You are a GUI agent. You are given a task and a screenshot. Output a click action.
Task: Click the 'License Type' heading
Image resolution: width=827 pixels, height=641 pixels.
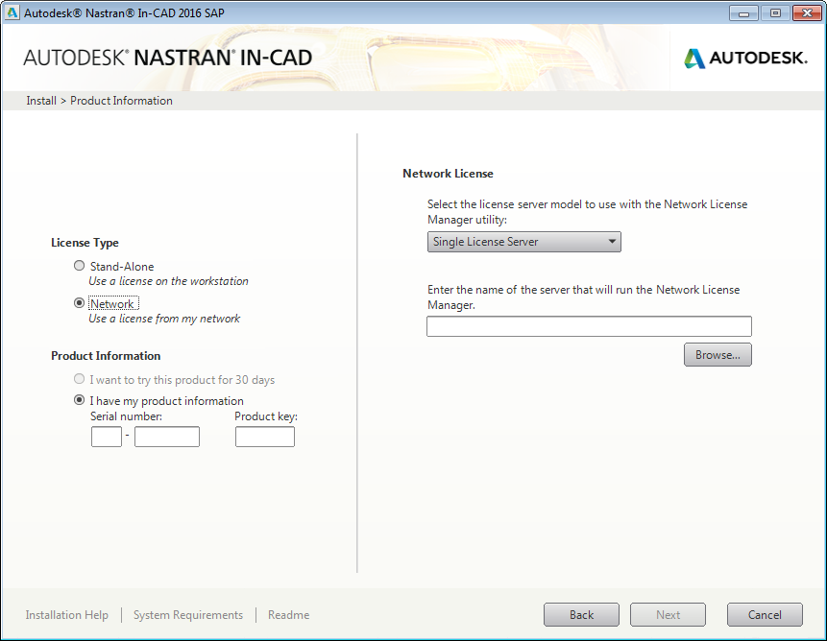pos(85,243)
